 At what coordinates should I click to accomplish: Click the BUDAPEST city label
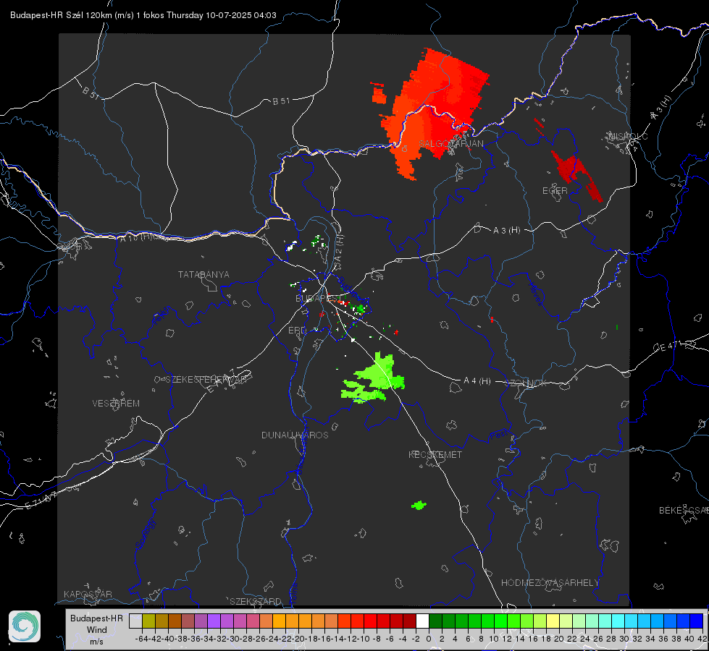coord(317,298)
